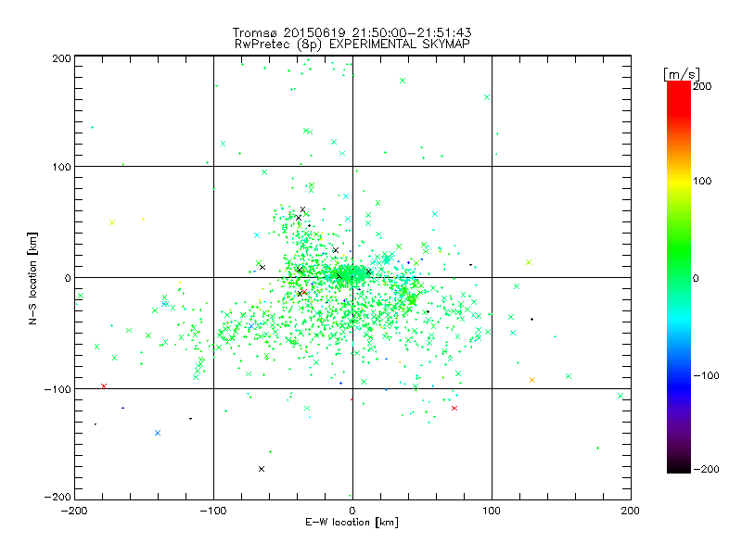Click the 'N-S location [km]' axis label
Viewport: 742px width, 556px height.
[x=32, y=278]
